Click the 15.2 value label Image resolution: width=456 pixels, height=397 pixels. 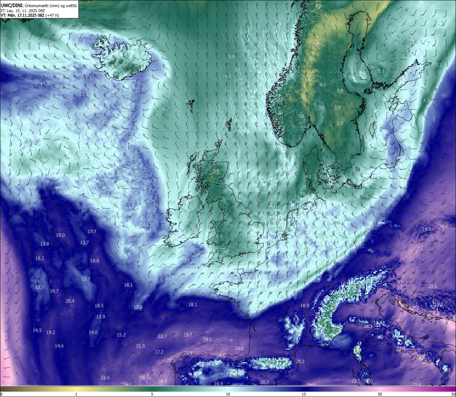tap(121, 335)
